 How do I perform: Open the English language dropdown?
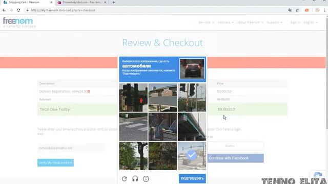tap(311, 22)
